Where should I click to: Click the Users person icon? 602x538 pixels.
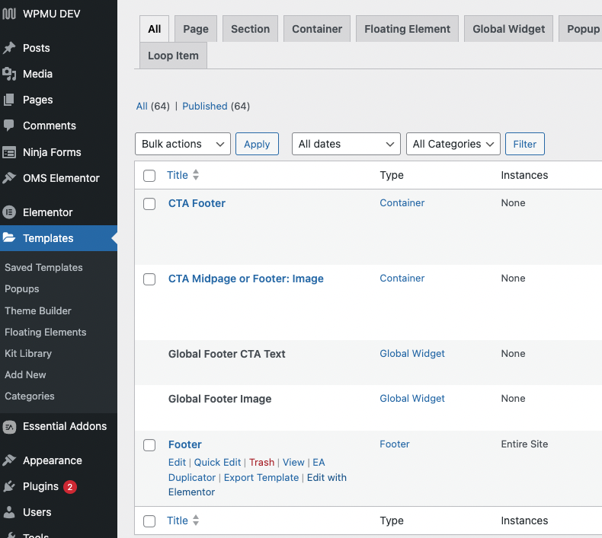(x=9, y=512)
